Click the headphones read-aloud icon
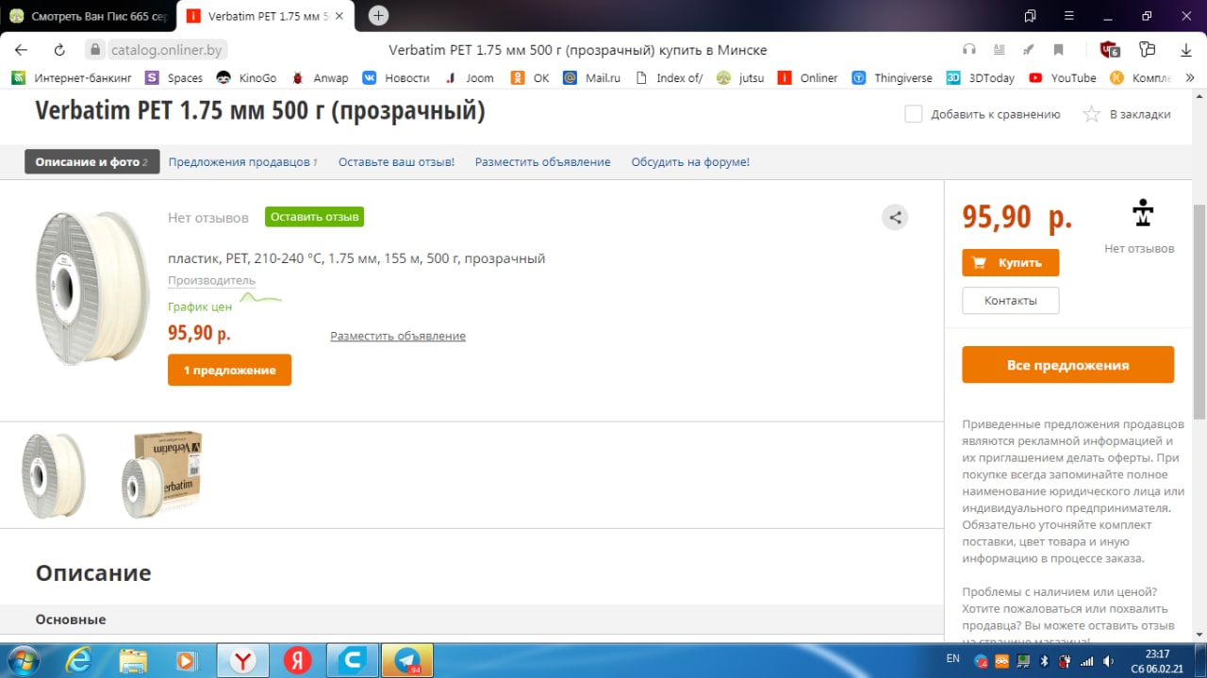The width and height of the screenshot is (1207, 678). 968,50
